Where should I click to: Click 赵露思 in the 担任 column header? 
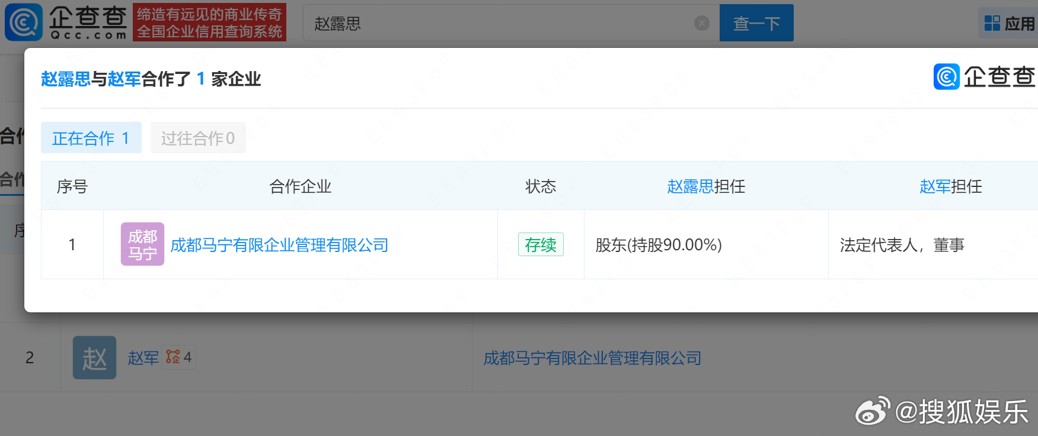click(691, 186)
